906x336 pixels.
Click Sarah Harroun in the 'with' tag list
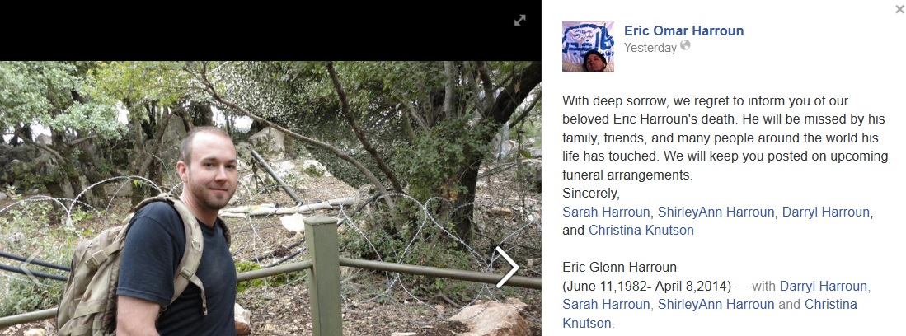pyautogui.click(x=606, y=304)
